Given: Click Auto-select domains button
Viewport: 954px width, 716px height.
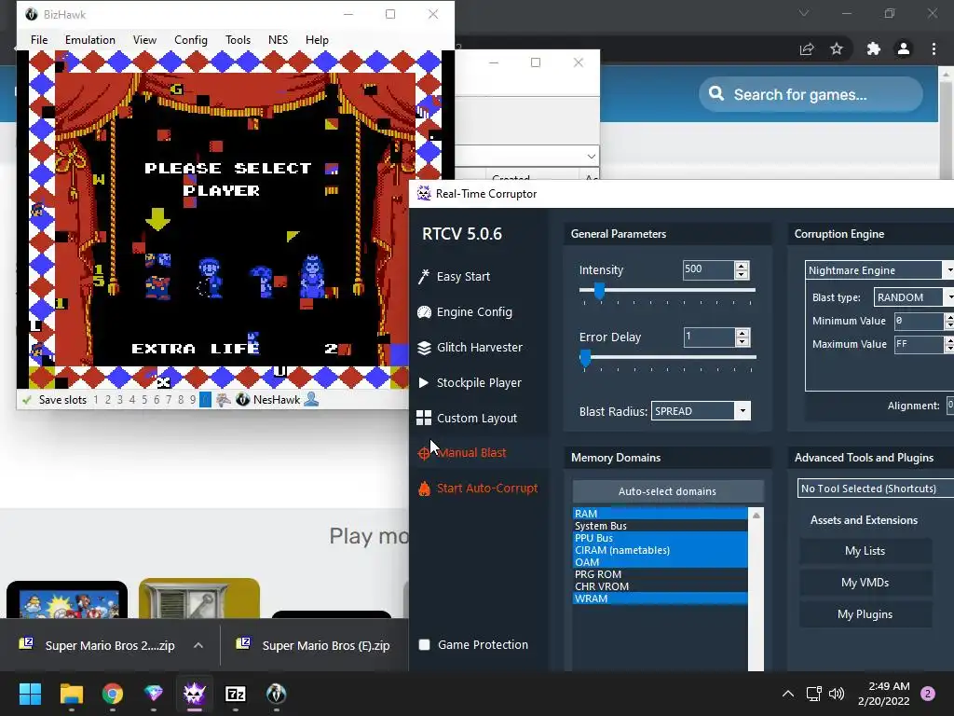Looking at the screenshot, I should pyautogui.click(x=667, y=491).
